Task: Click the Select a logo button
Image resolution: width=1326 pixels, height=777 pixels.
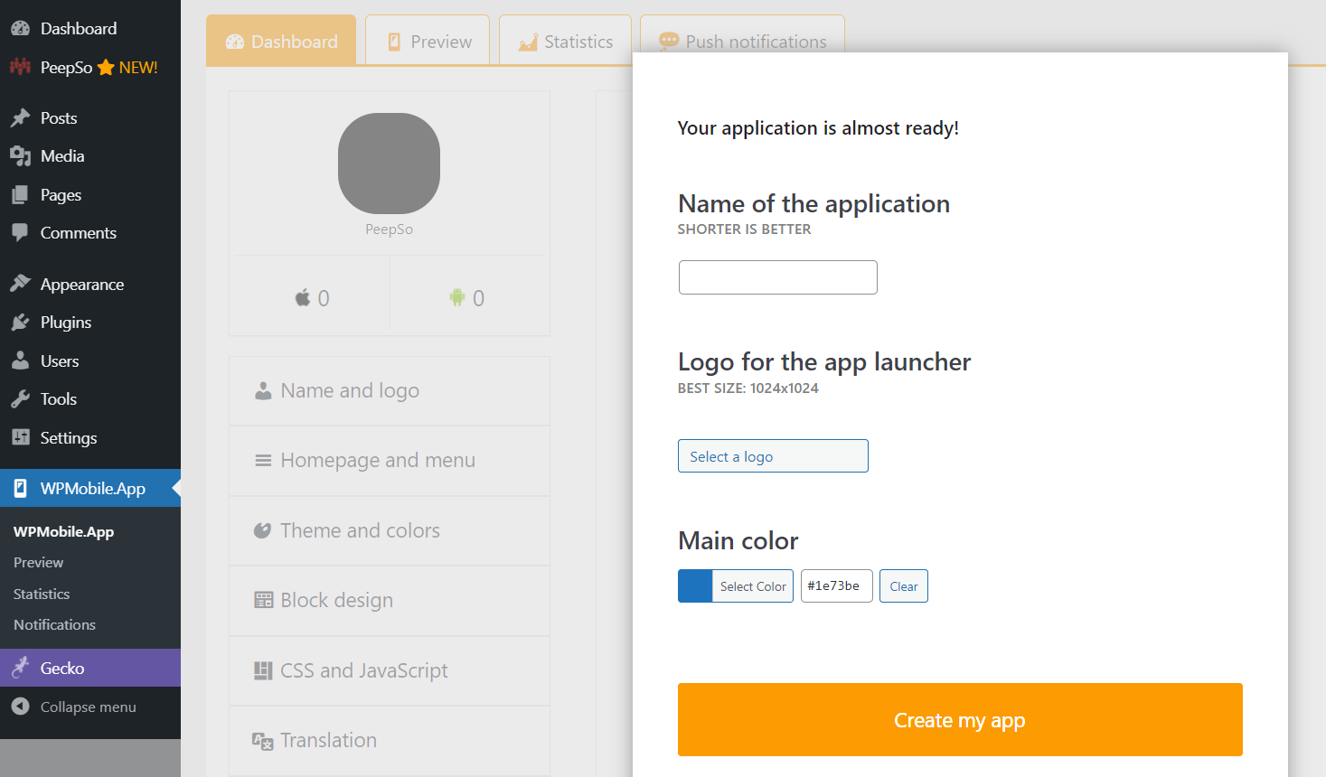Action: click(x=773, y=456)
